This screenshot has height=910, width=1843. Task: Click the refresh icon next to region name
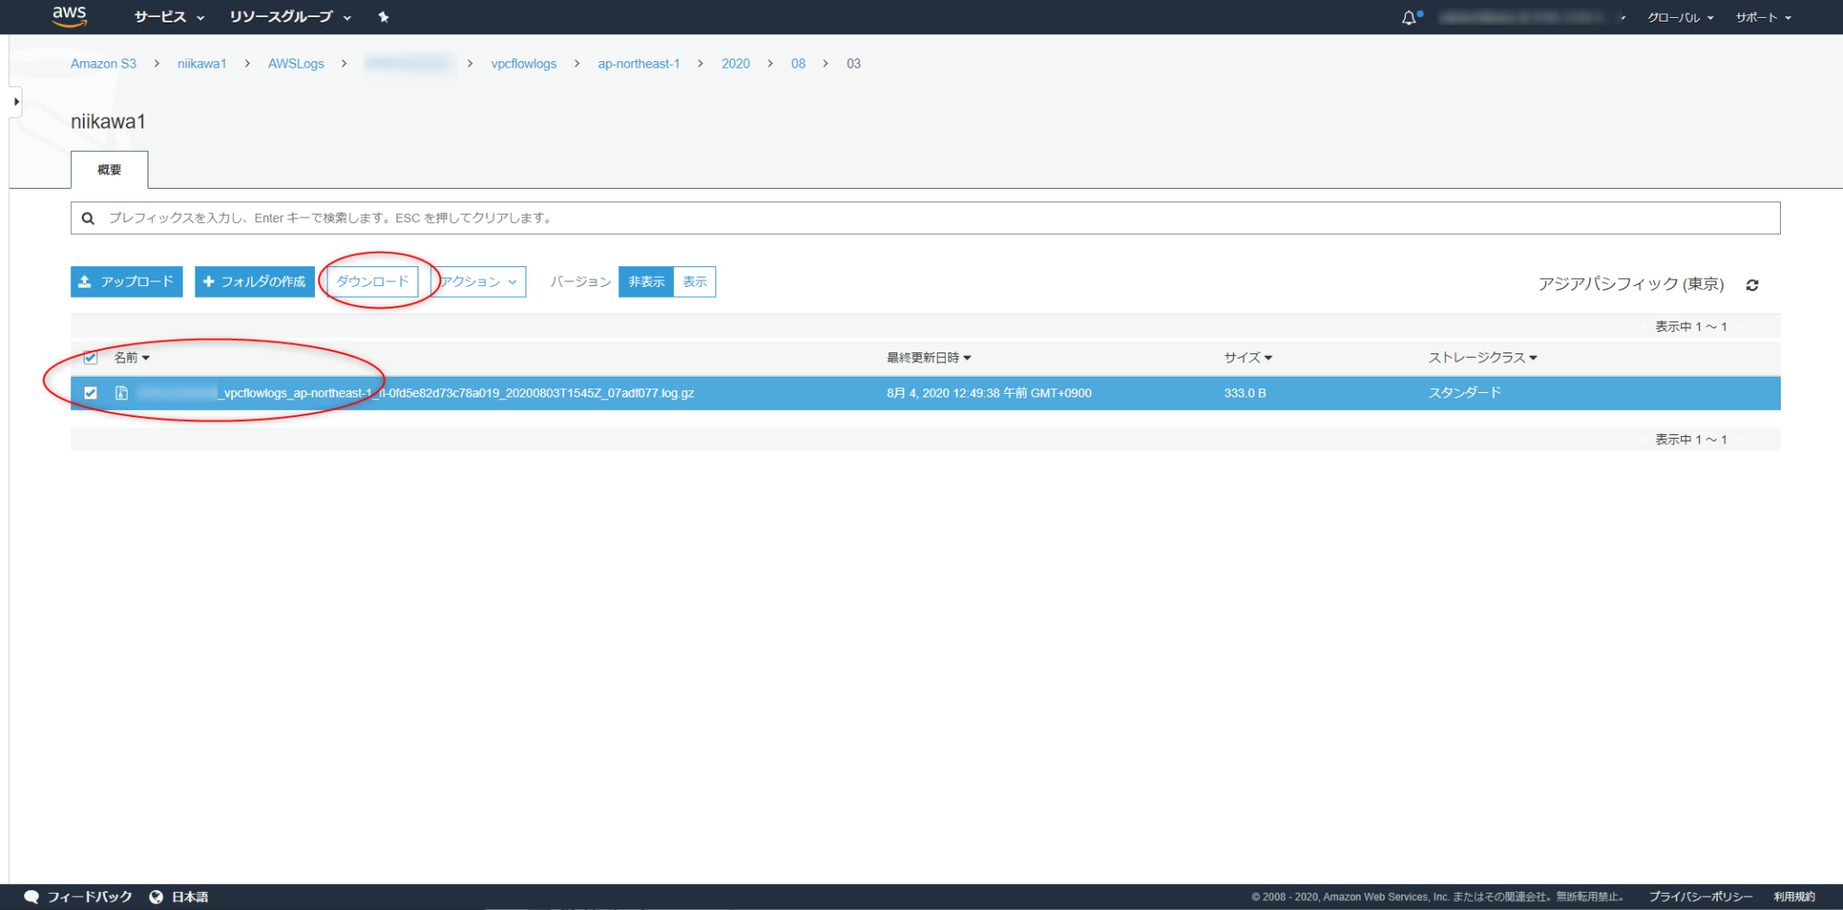click(1752, 285)
